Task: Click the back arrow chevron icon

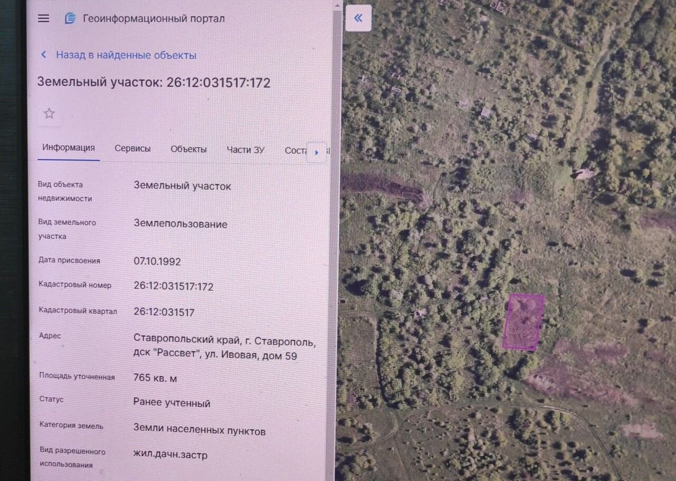Action: tap(44, 55)
